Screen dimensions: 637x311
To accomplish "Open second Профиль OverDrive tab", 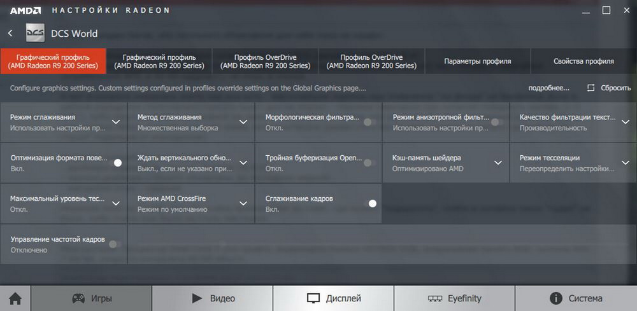I will [371, 61].
